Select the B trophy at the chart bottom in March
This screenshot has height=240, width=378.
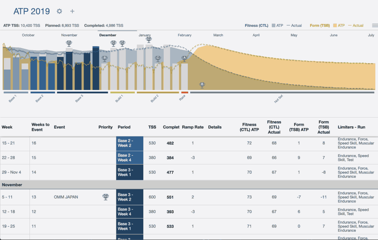[x=202, y=85]
